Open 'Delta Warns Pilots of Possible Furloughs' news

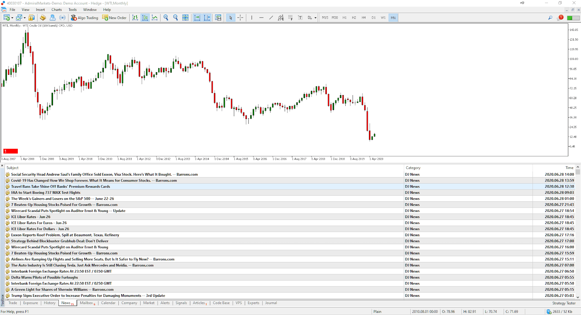tap(44, 277)
